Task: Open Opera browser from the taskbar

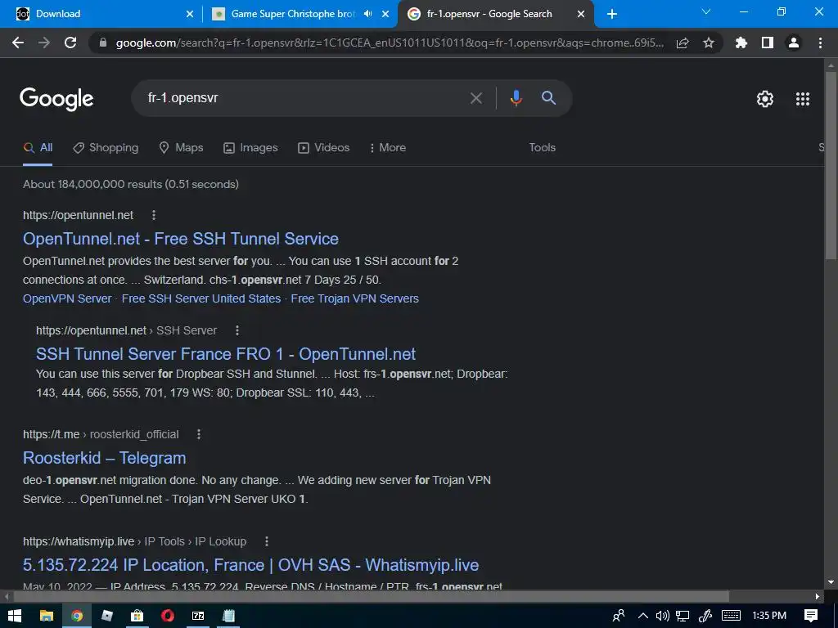Action: [168, 616]
